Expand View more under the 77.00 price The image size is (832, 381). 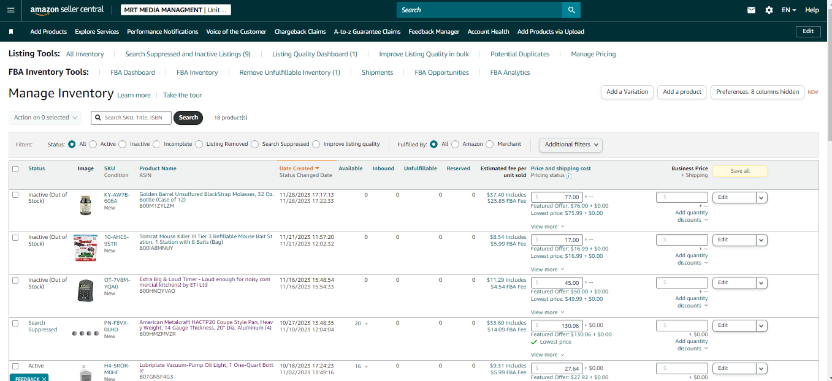547,227
